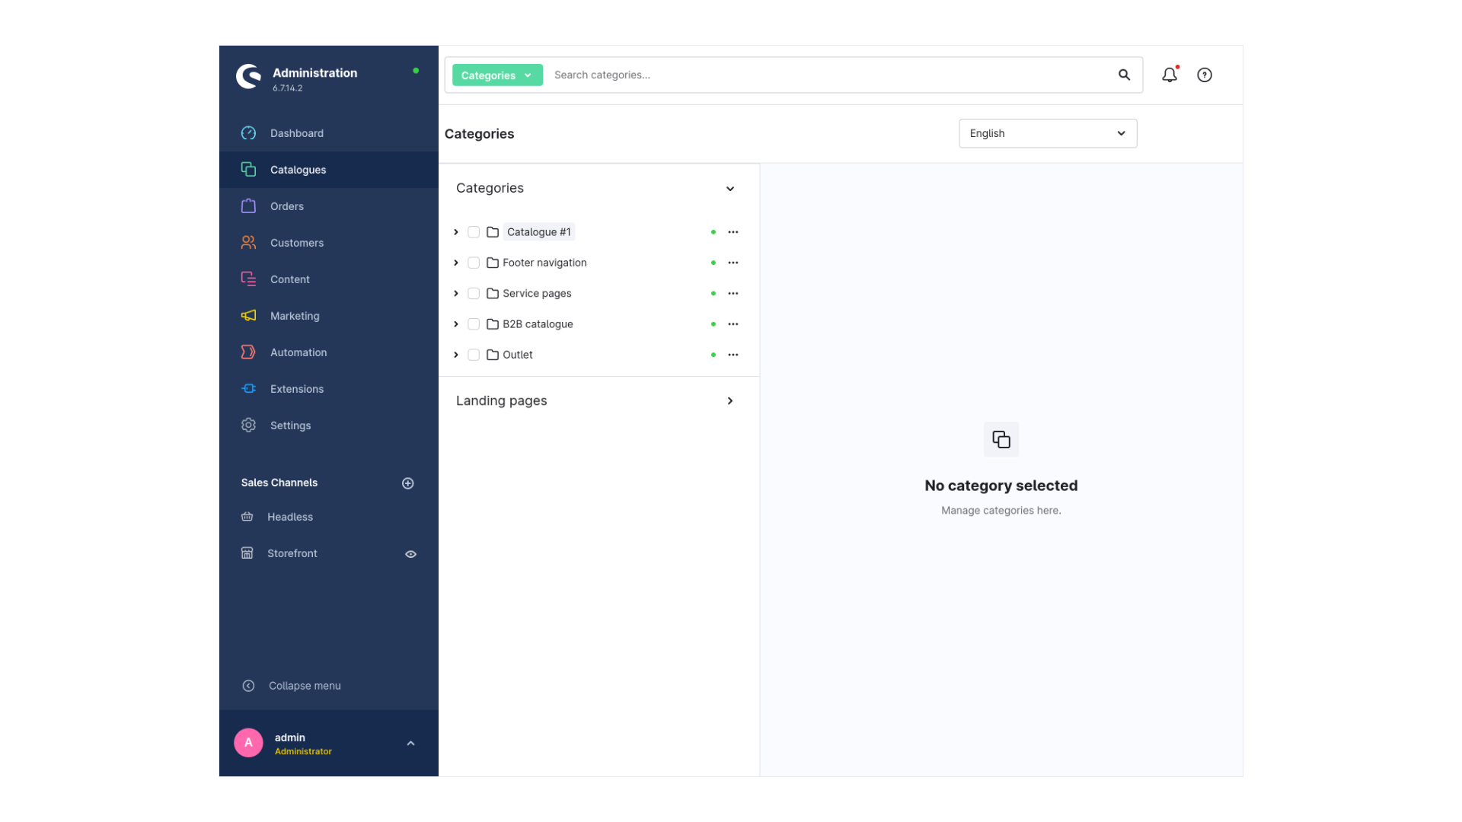Expand the Footer navigation tree node
Viewport: 1462px width, 822px height.
(x=456, y=263)
